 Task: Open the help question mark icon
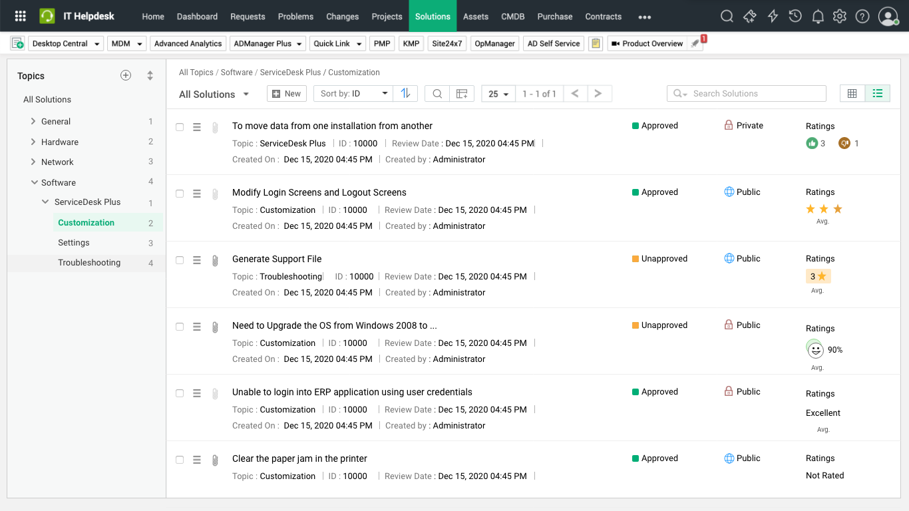862,16
